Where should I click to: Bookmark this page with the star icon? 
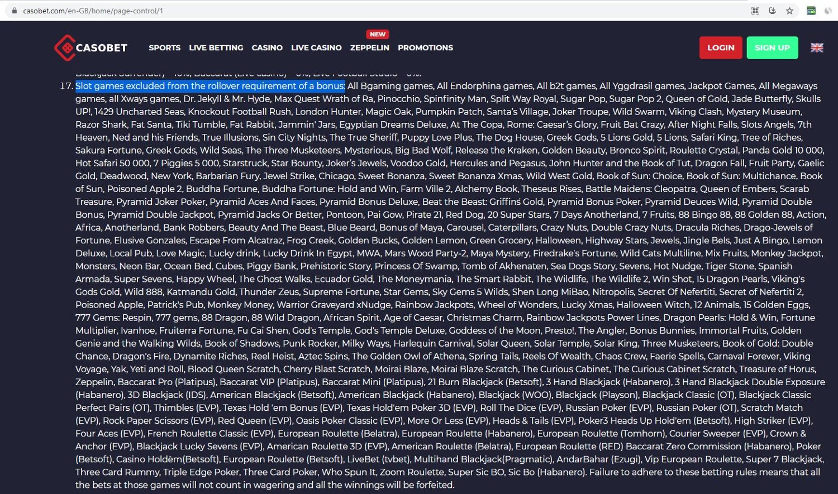click(789, 11)
